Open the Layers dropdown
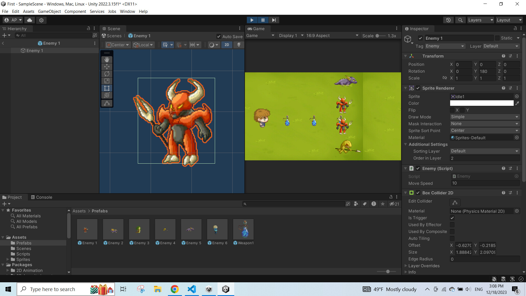Screen dimensions: 526x296 (x=480, y=20)
